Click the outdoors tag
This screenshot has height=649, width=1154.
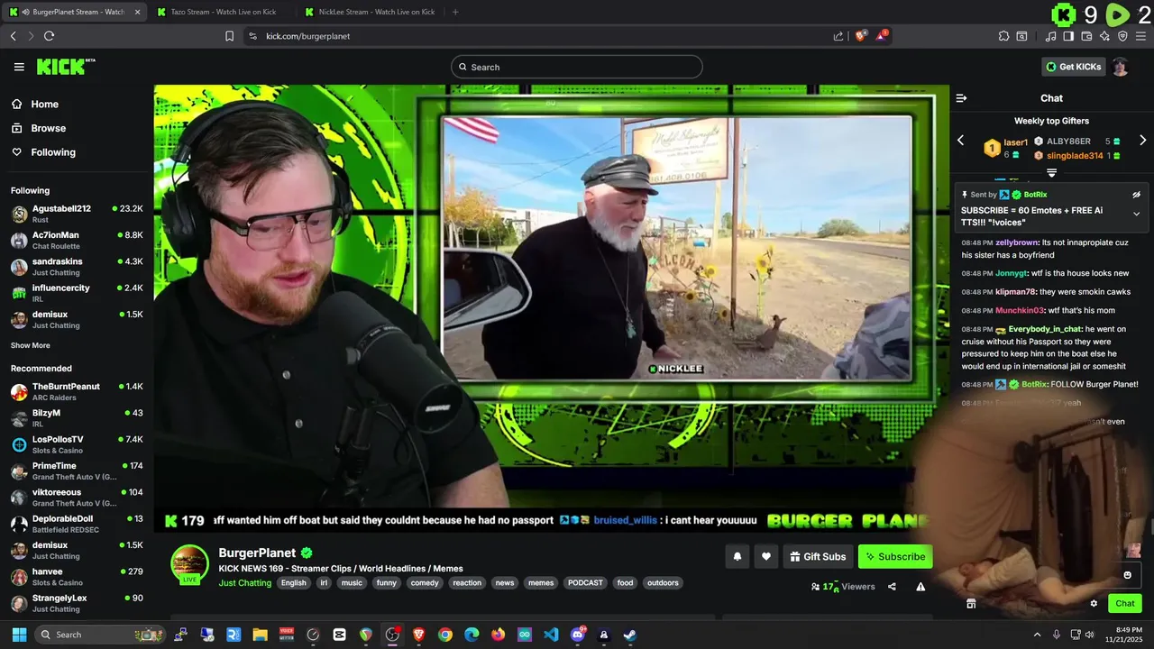663,583
